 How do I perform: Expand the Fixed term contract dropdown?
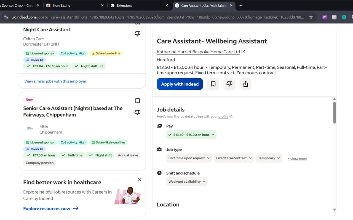234,158
